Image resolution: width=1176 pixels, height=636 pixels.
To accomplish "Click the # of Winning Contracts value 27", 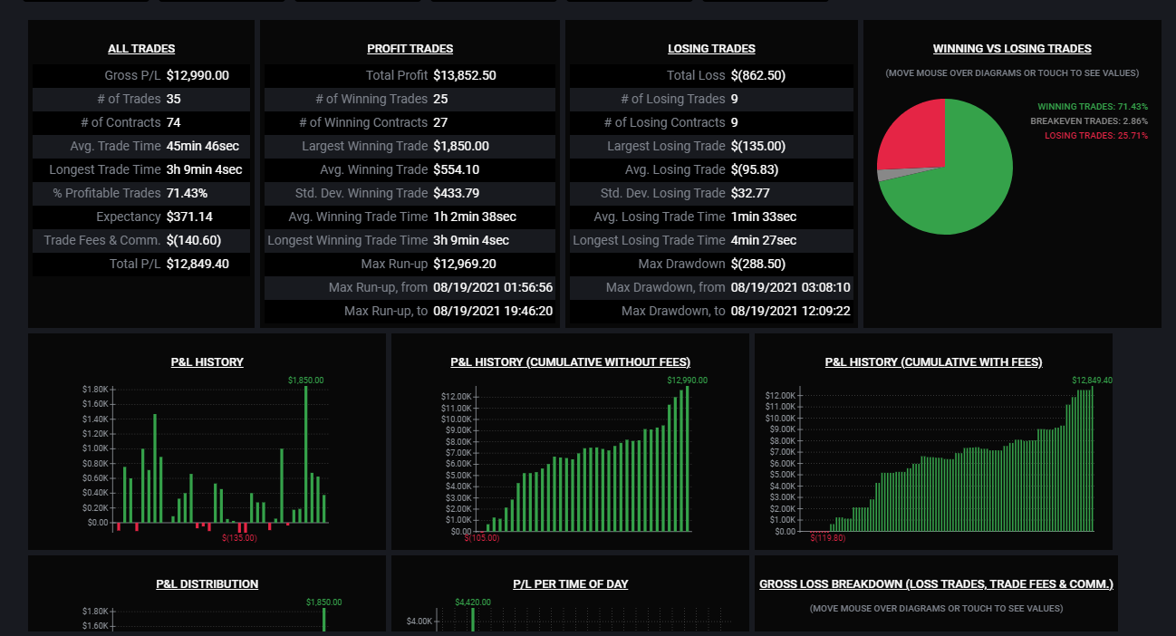I will (440, 122).
